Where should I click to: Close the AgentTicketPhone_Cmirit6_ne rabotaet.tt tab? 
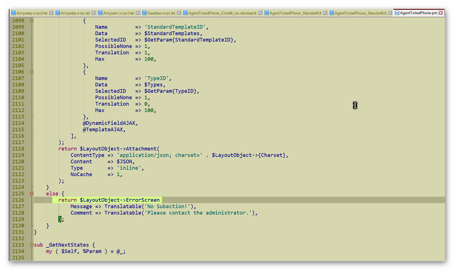pos(260,13)
